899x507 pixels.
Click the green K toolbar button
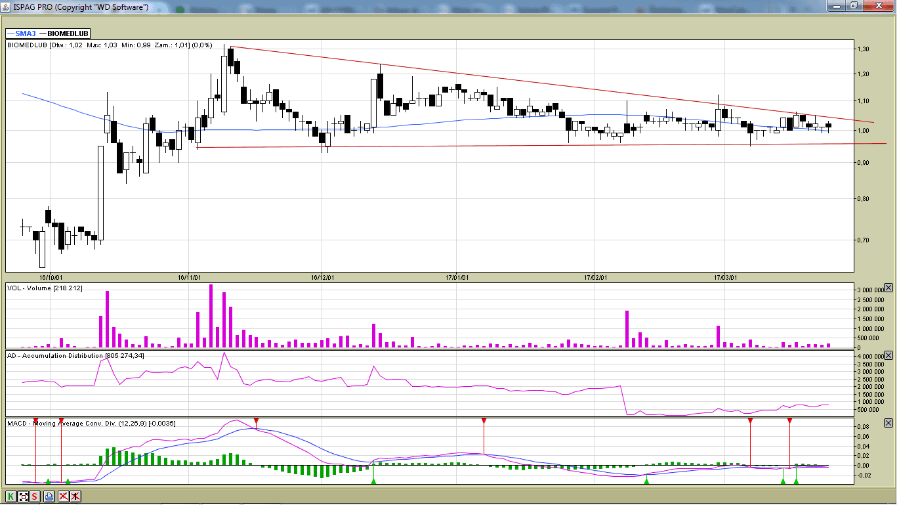11,496
